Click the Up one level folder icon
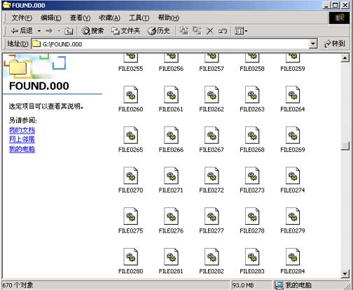353x290 pixels. tap(69, 31)
